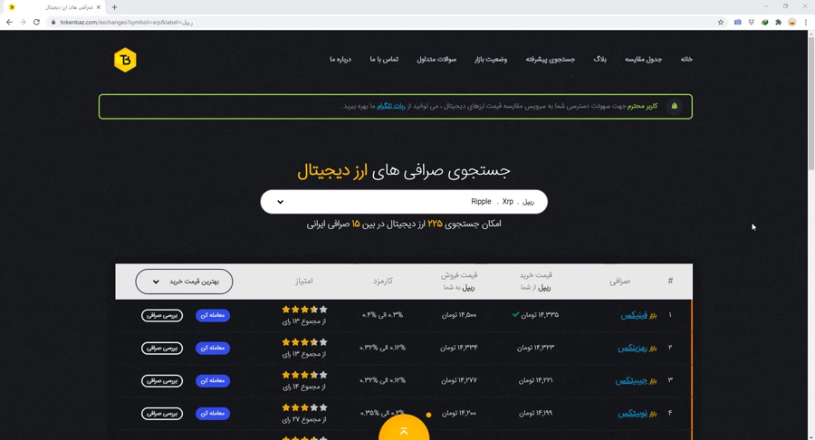Open a new browser tab with plus
815x440 pixels.
[x=114, y=7]
